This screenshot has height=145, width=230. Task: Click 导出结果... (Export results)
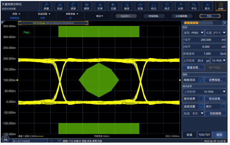[x=216, y=99]
